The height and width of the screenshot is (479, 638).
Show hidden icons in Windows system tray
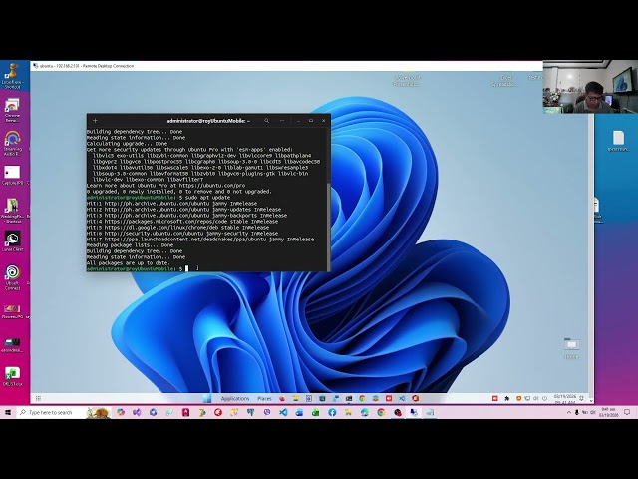[569, 412]
